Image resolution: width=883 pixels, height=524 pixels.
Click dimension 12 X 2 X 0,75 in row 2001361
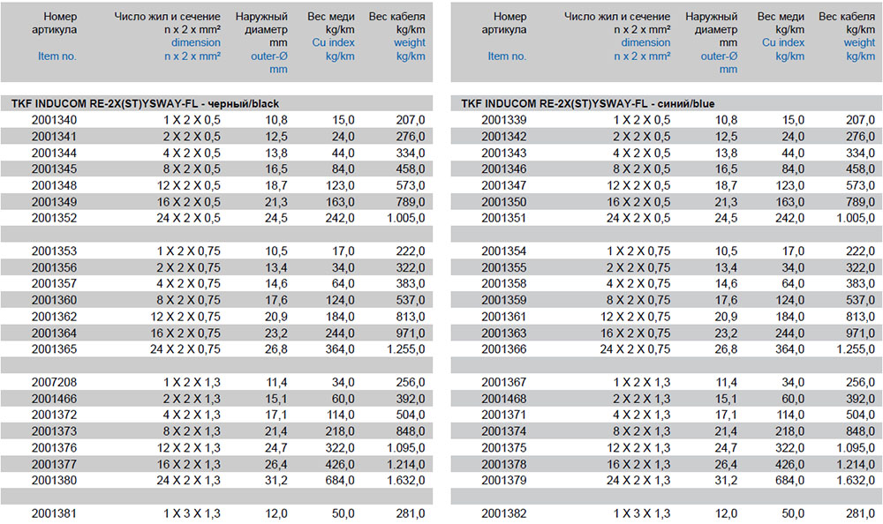point(635,317)
